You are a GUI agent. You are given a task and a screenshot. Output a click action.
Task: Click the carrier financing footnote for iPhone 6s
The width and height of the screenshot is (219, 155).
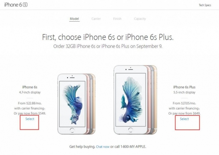point(44,109)
